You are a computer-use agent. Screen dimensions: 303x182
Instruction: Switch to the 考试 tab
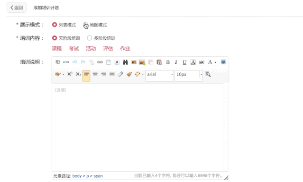click(74, 48)
